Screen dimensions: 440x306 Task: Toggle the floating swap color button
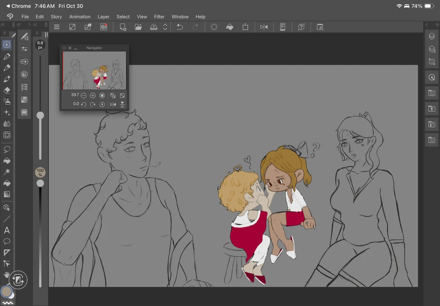(x=18, y=280)
